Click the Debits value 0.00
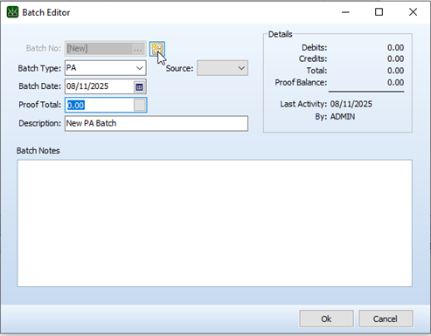The height and width of the screenshot is (336, 431). pyautogui.click(x=395, y=48)
